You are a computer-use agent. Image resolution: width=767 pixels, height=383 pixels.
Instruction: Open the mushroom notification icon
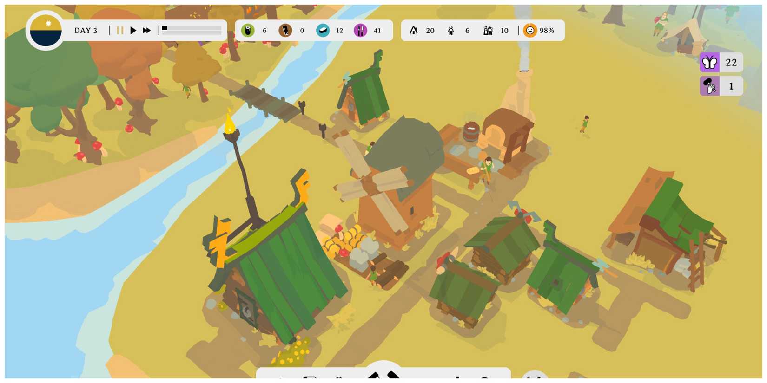pyautogui.click(x=709, y=86)
